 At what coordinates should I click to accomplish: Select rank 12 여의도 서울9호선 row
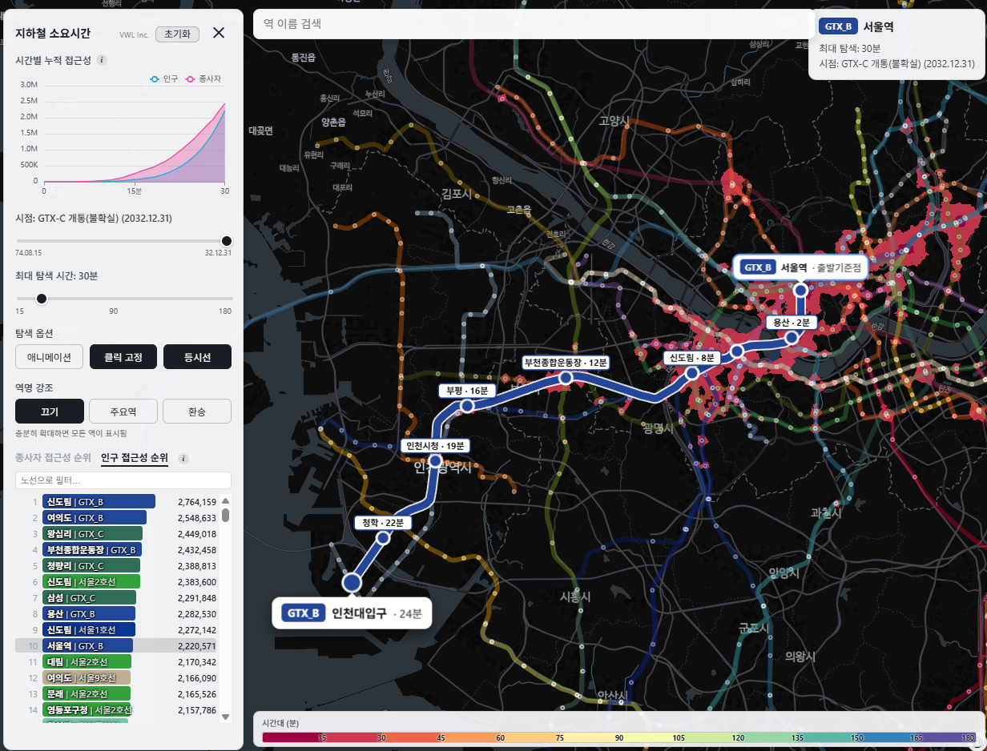coord(117,678)
